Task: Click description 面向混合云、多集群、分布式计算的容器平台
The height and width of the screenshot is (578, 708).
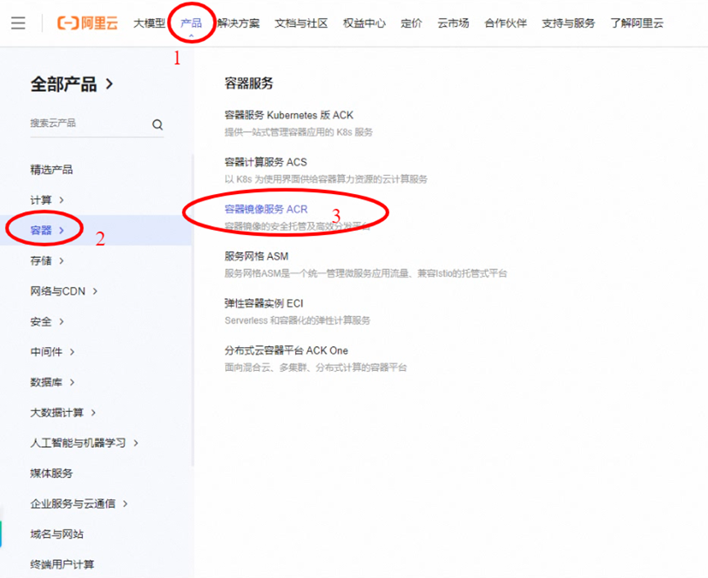Action: 315,368
